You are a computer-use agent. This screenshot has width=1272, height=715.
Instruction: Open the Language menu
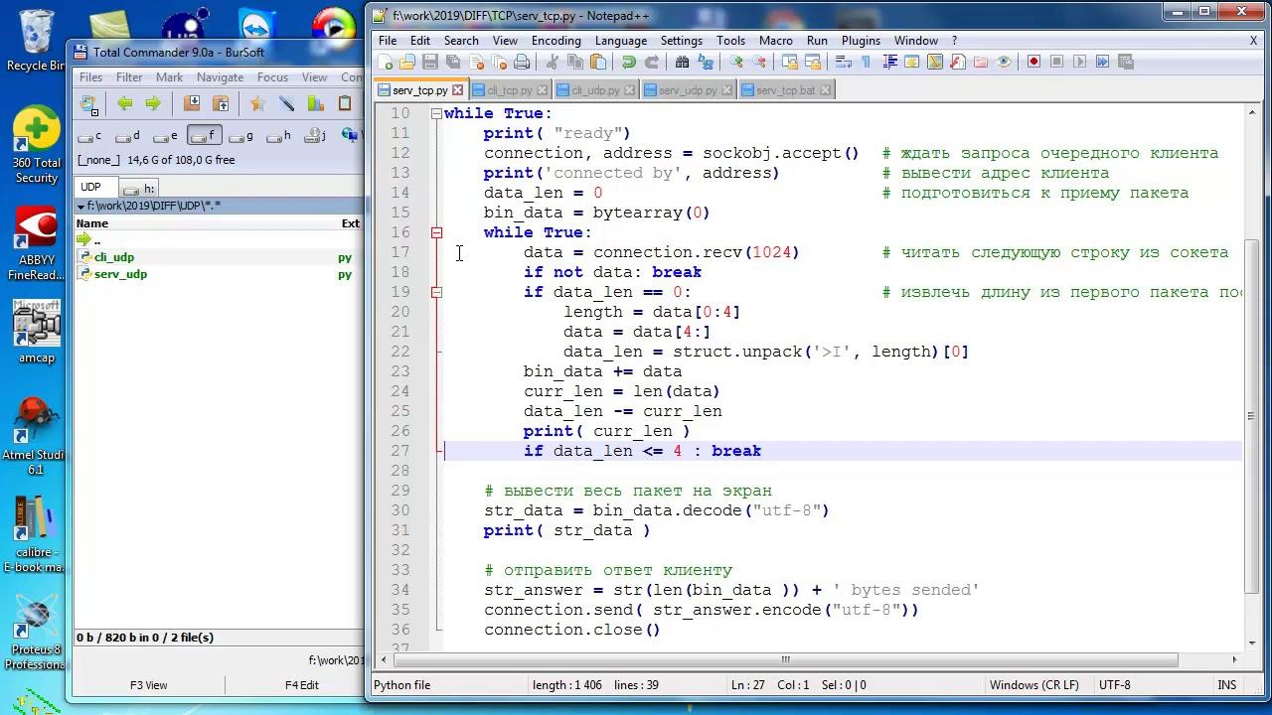tap(621, 41)
